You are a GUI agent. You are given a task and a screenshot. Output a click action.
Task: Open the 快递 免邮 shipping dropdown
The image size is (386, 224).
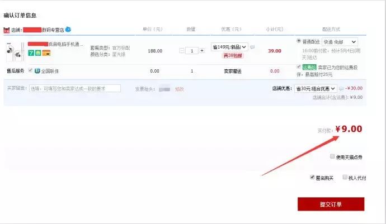[x=340, y=42]
